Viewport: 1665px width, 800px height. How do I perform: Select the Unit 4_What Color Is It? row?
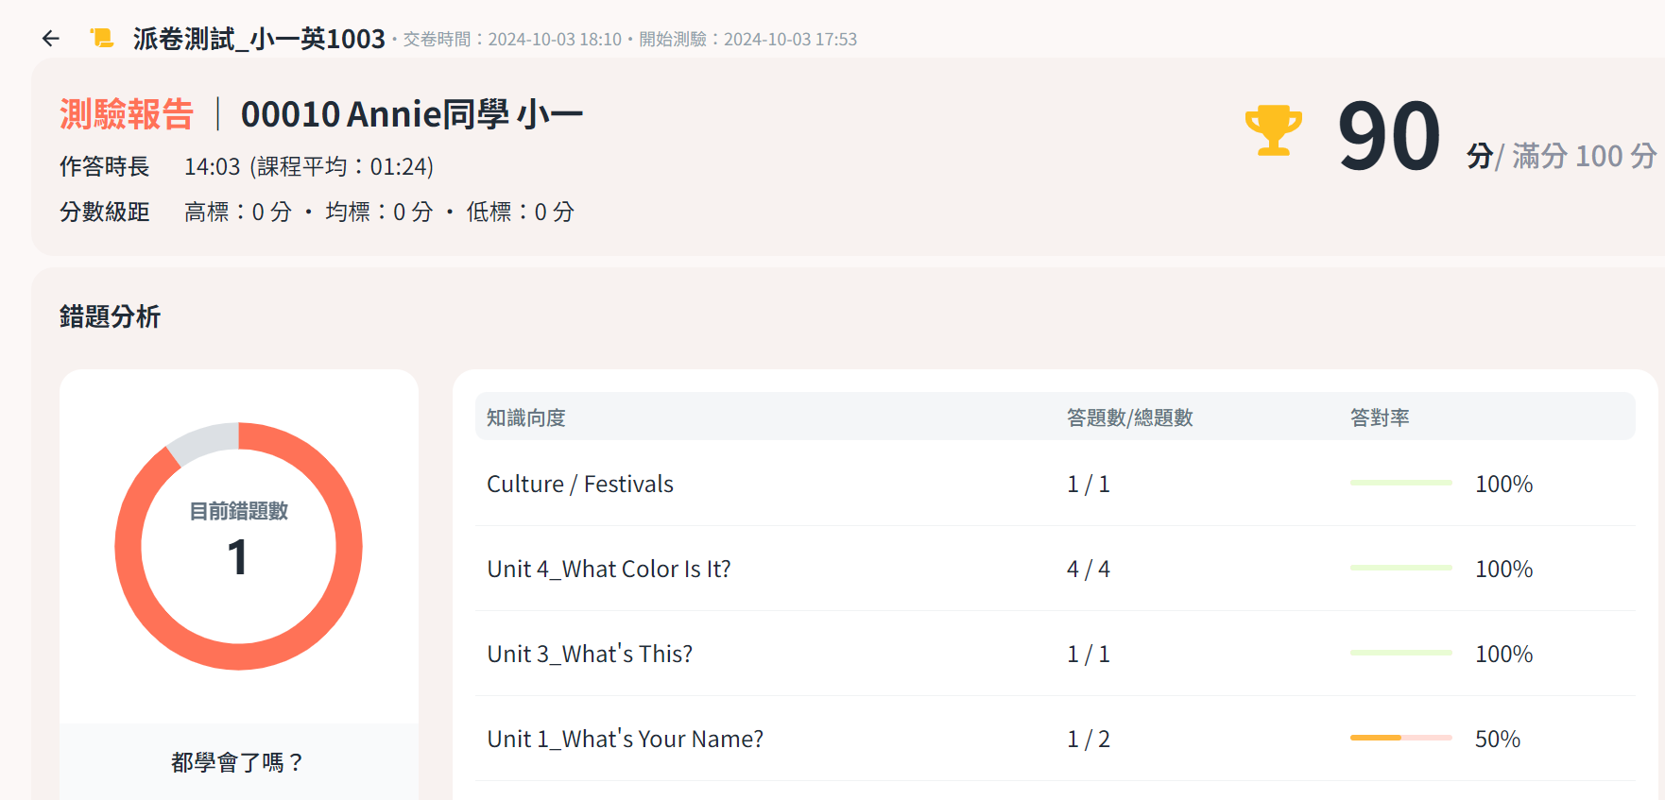point(1056,569)
